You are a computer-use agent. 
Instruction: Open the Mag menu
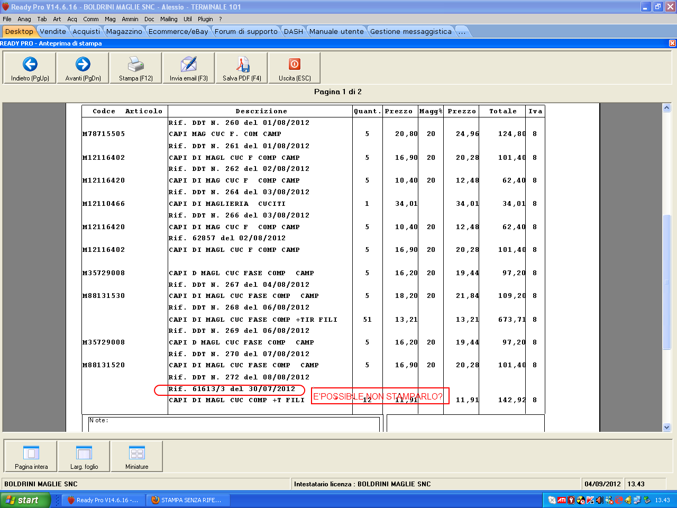click(110, 19)
